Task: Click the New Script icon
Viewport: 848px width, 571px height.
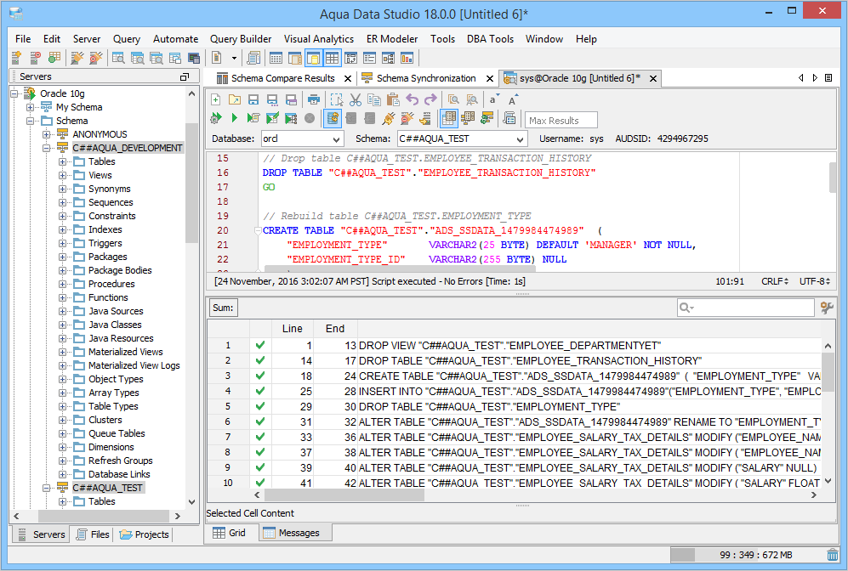Action: click(216, 99)
